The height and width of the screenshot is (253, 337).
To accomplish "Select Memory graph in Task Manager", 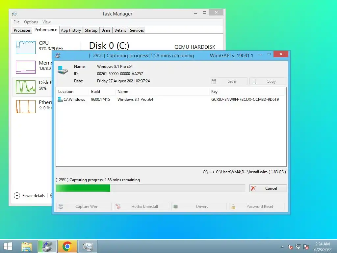I will [26, 67].
